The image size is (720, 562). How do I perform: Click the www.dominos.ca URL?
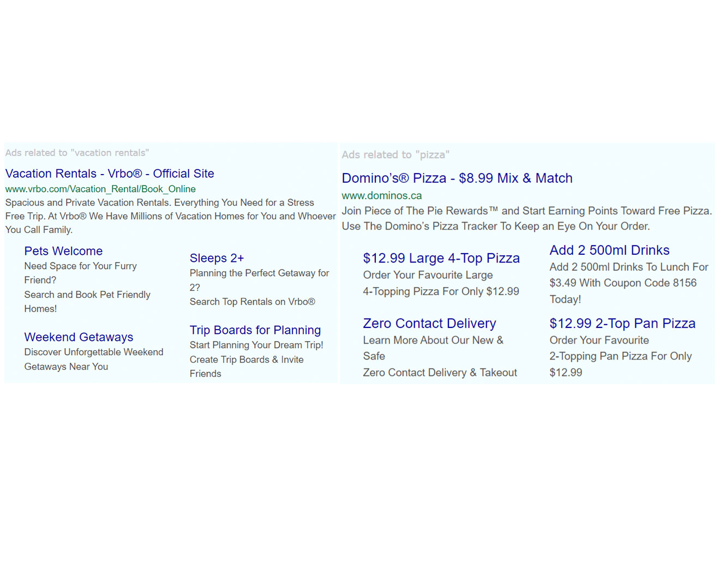click(x=382, y=195)
